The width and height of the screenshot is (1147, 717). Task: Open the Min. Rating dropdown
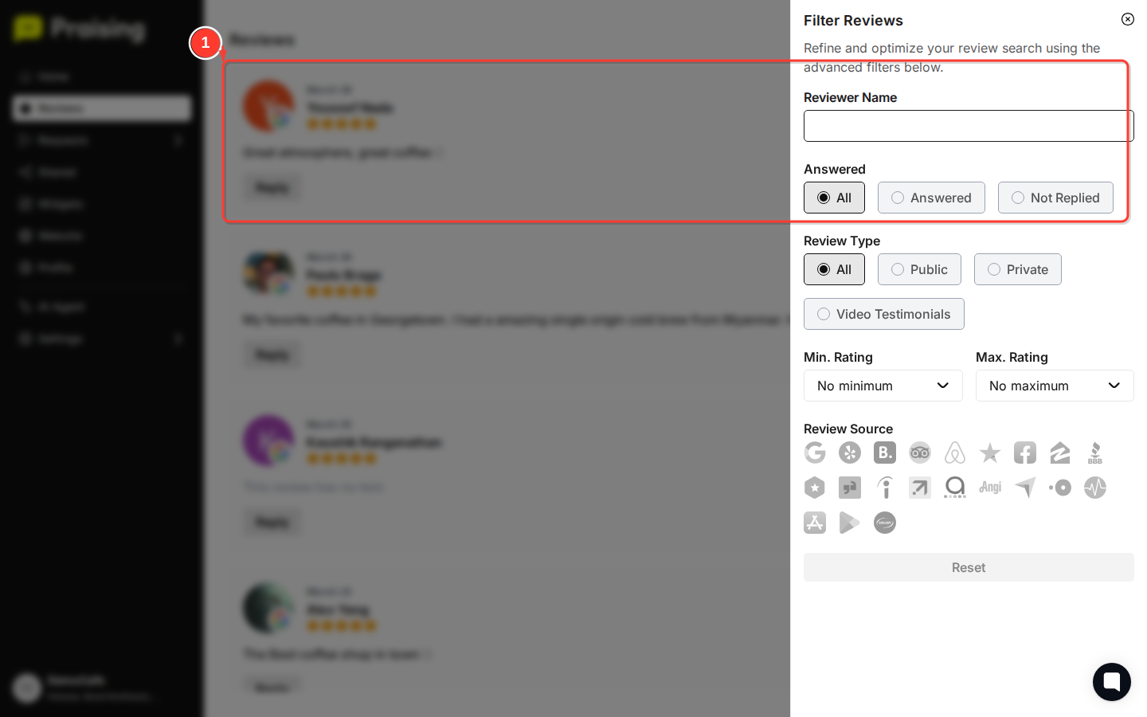pos(883,386)
